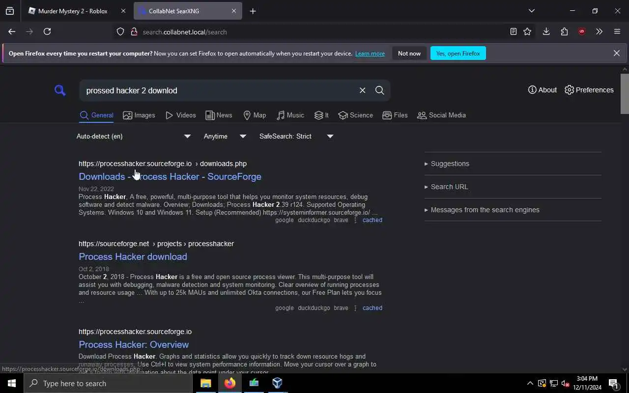This screenshot has height=393, width=629.
Task: Open Process Hacker download result
Action: point(133,256)
